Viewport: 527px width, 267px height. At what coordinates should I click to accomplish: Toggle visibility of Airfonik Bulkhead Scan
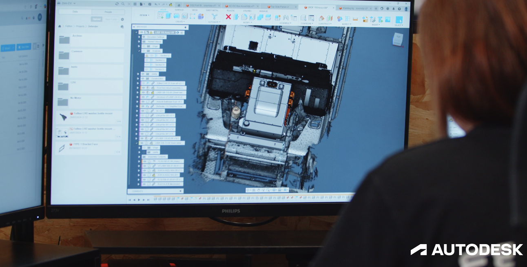(143, 102)
